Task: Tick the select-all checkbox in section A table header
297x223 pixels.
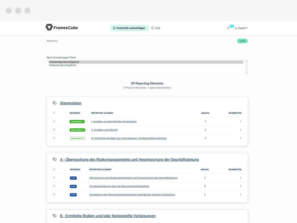Action: tap(54, 169)
